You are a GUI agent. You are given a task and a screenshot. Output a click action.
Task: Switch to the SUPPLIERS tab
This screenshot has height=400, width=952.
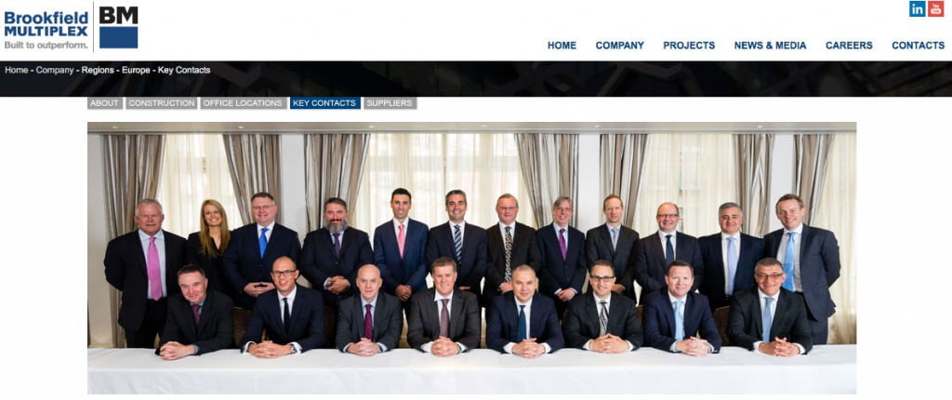coord(390,103)
